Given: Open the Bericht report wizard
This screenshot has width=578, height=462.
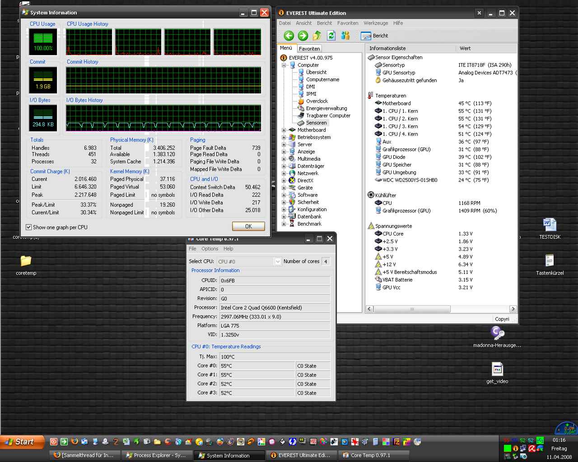Looking at the screenshot, I should pyautogui.click(x=374, y=36).
